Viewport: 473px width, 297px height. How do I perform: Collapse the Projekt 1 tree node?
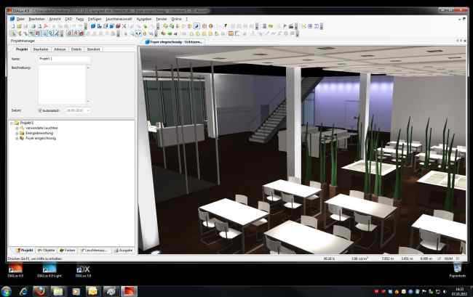click(x=12, y=123)
